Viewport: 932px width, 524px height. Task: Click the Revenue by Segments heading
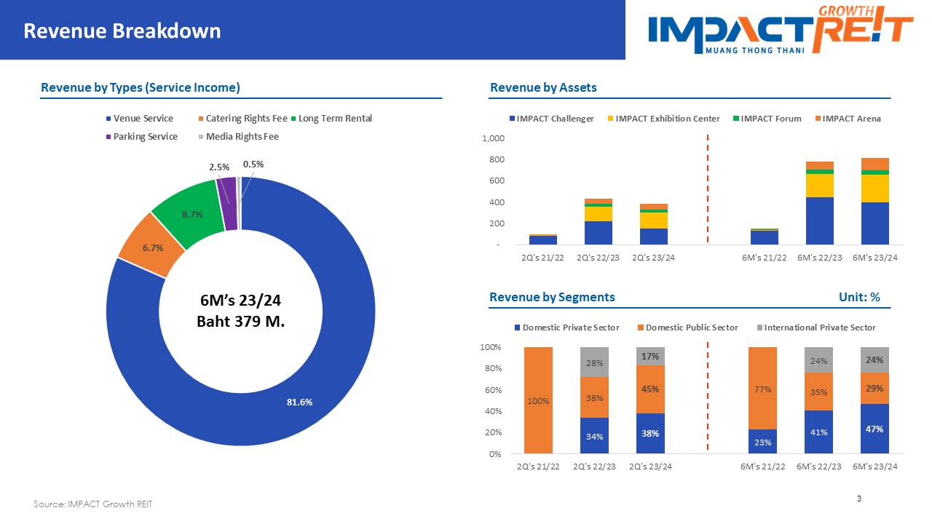552,297
